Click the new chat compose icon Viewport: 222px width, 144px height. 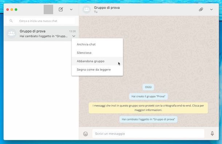click(x=61, y=9)
